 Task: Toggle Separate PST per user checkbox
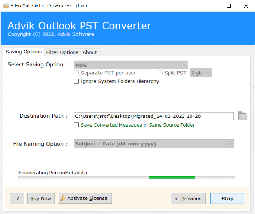click(x=76, y=73)
